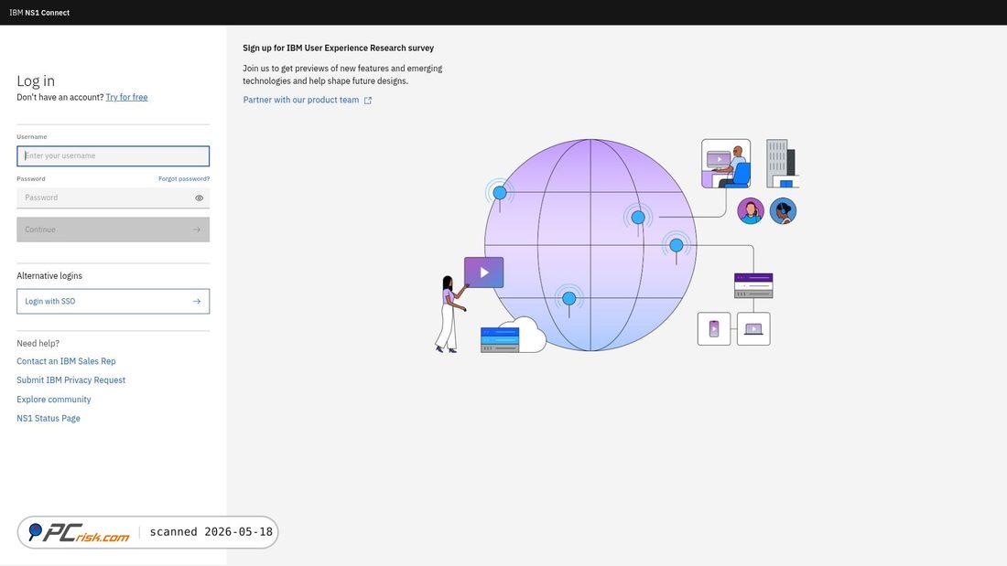Open Partner with our product team link
This screenshot has height=566, width=1007.
[x=300, y=100]
